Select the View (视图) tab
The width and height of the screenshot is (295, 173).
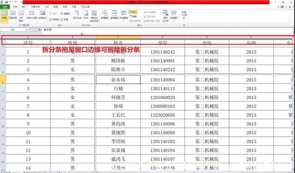coord(74,7)
